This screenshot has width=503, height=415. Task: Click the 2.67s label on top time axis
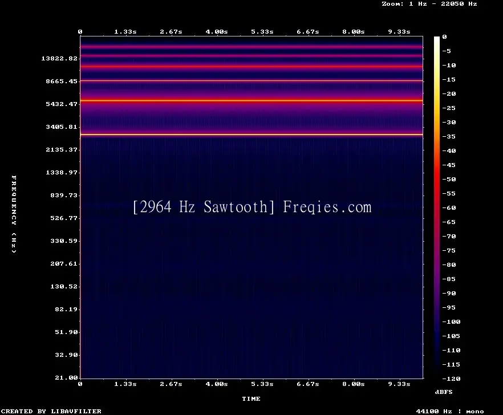(x=171, y=32)
